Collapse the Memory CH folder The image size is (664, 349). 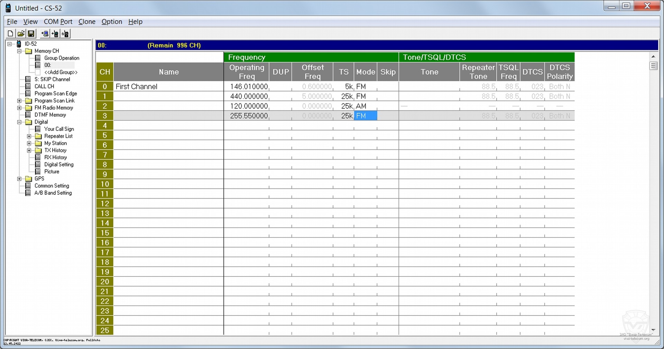tap(19, 51)
